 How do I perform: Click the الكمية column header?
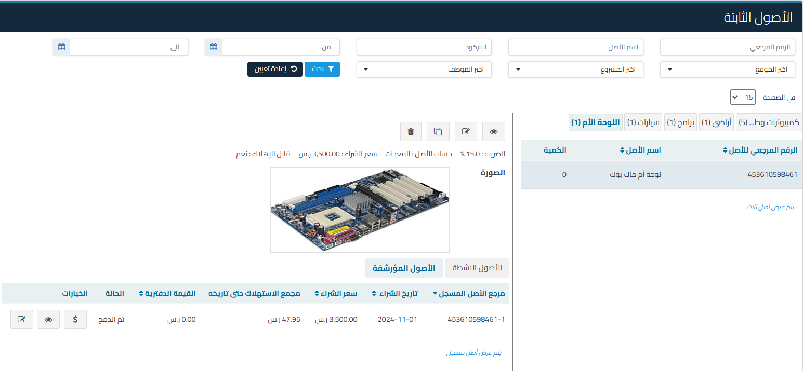555,150
